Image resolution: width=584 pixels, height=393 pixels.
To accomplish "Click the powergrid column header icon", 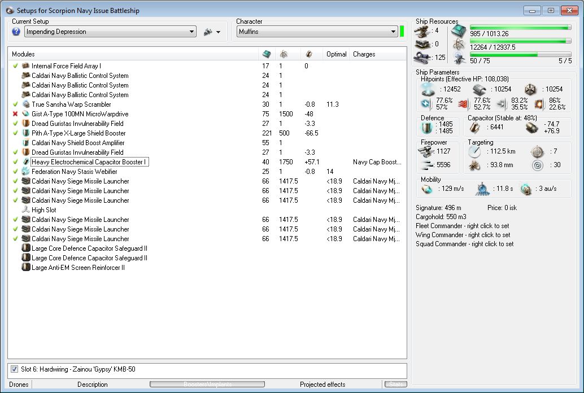I will [284, 54].
